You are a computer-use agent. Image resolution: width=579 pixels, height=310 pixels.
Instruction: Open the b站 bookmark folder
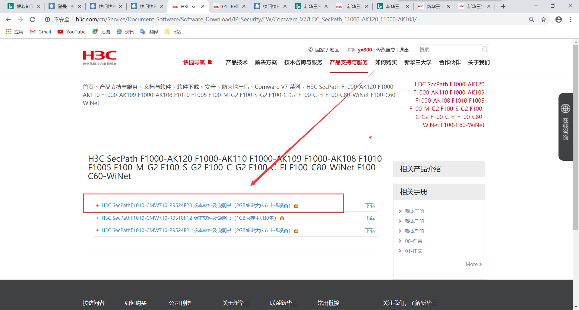tap(173, 32)
